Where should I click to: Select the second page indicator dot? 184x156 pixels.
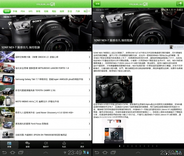point(124,146)
